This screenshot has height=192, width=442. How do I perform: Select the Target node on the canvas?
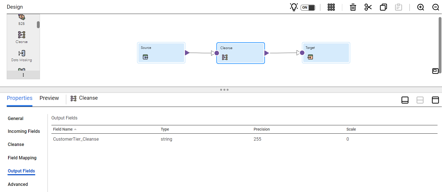(x=326, y=53)
